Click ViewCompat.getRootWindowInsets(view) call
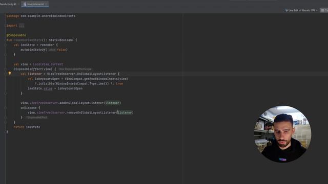 [x=96, y=79]
